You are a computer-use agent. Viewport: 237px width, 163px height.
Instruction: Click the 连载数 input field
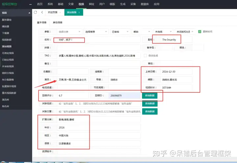pyautogui.click(x=125, y=72)
